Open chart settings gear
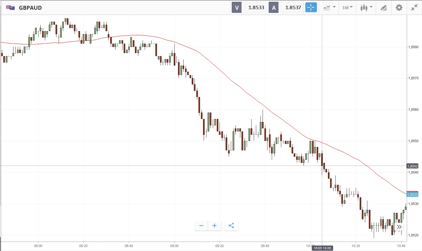422x251 pixels. (x=399, y=8)
